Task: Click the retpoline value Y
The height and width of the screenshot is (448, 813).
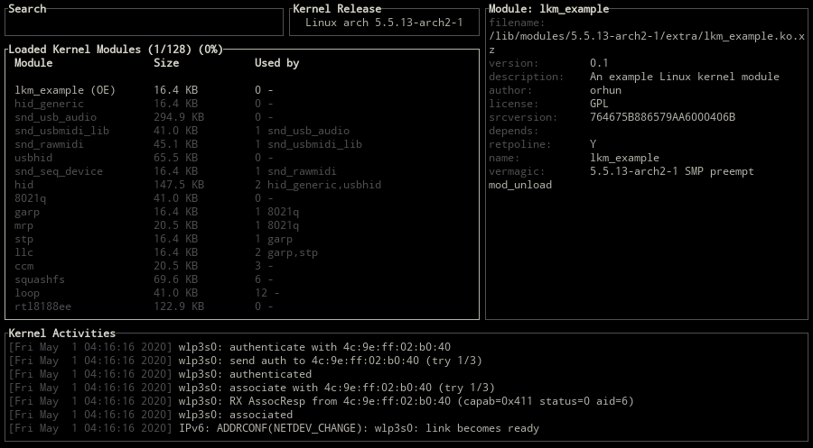Action: tap(593, 144)
